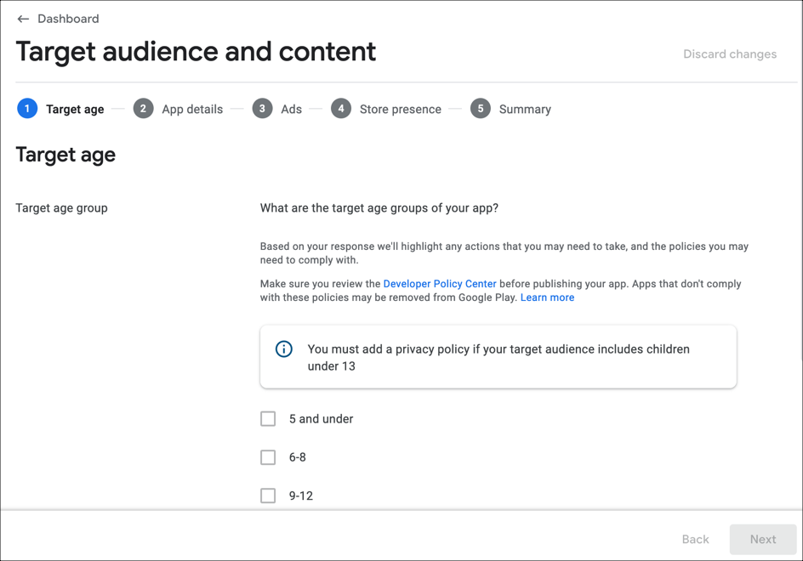The height and width of the screenshot is (561, 803).
Task: Go to the App details step
Action: tap(192, 109)
